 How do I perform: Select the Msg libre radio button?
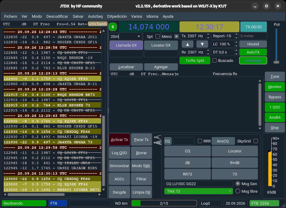click(x=238, y=191)
